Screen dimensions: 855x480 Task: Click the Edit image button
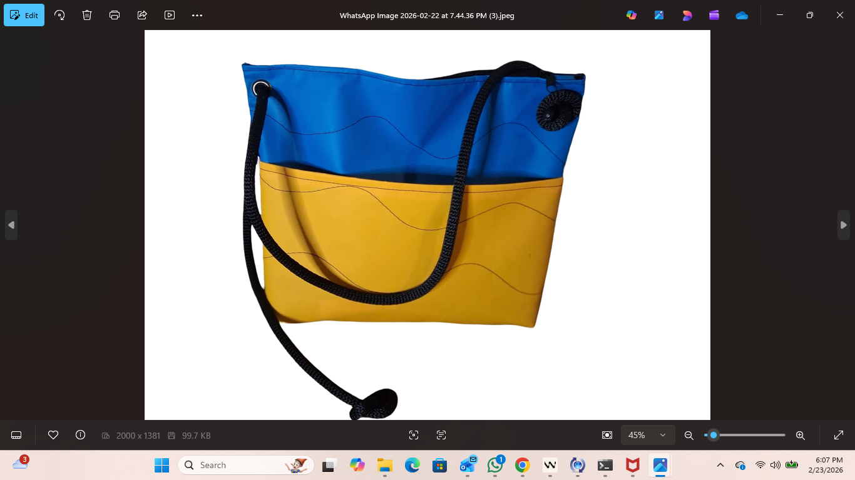click(24, 15)
